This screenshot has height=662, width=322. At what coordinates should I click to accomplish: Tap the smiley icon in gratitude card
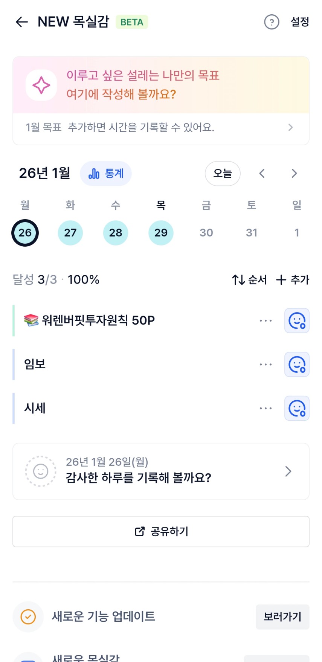[41, 471]
